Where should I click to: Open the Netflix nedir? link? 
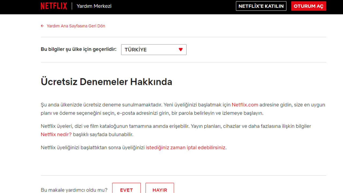tap(56, 134)
